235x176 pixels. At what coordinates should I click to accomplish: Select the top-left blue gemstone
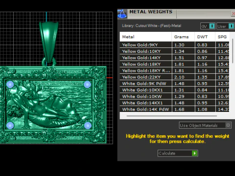10,85
